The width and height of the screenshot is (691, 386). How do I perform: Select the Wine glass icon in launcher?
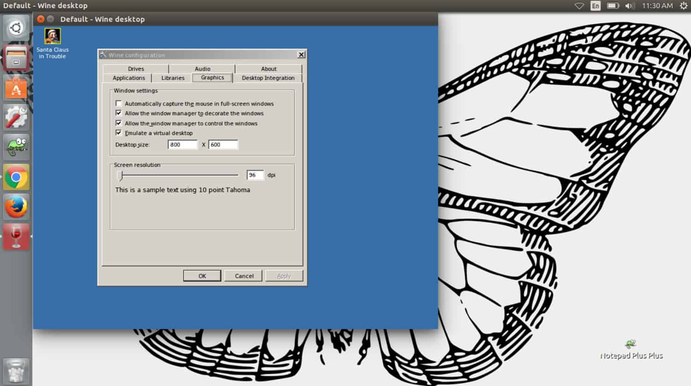click(x=16, y=236)
